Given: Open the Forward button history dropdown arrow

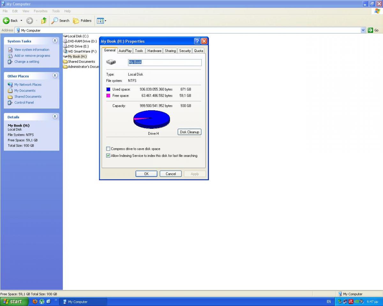Looking at the screenshot, I should pos(36,21).
